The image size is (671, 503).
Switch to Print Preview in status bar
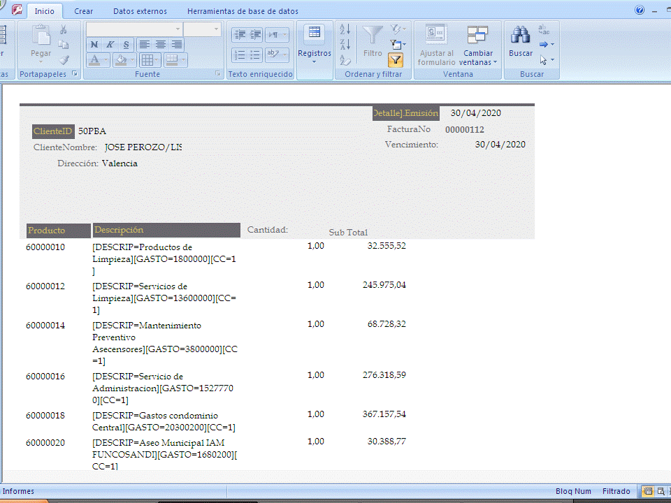coord(661,491)
